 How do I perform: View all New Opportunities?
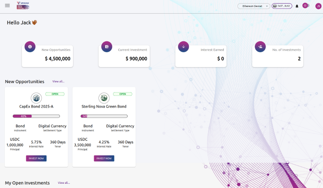(58, 82)
